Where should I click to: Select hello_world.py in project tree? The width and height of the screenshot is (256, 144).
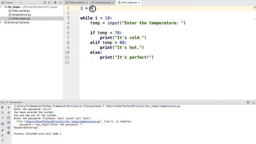point(21,11)
